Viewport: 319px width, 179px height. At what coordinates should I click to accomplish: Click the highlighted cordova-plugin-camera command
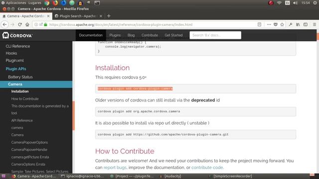tap(135, 89)
